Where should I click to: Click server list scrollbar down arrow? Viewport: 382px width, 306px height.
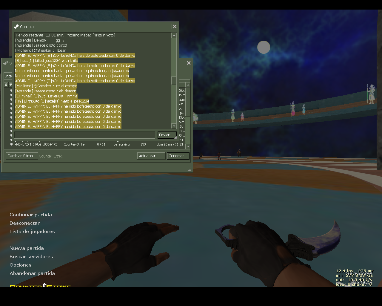tap(188, 146)
